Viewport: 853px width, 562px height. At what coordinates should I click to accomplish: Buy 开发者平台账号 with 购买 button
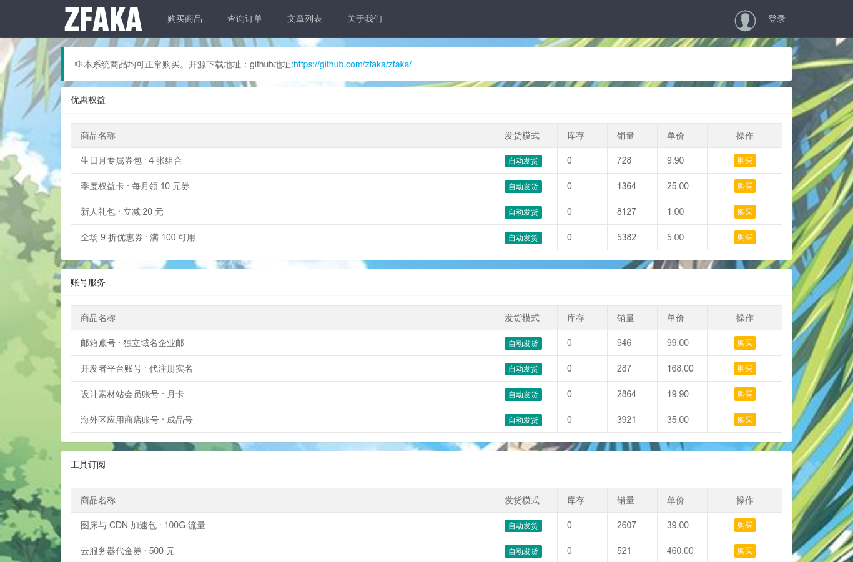pos(745,368)
